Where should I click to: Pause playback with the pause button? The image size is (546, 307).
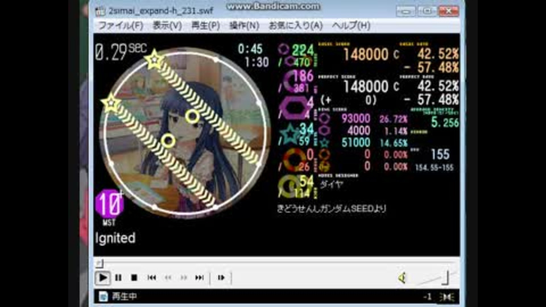click(118, 277)
